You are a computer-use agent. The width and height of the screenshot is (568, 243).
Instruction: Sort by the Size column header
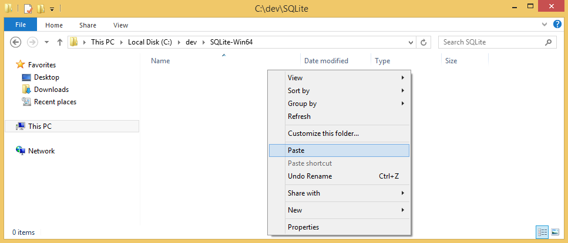(451, 61)
